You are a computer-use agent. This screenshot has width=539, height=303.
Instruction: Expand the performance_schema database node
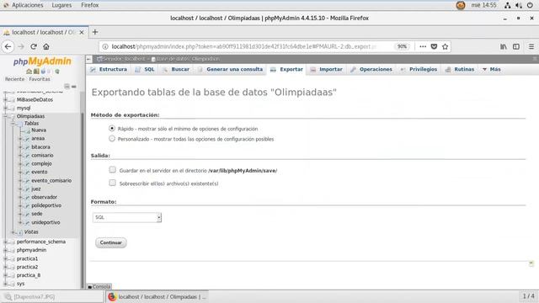tap(5, 242)
